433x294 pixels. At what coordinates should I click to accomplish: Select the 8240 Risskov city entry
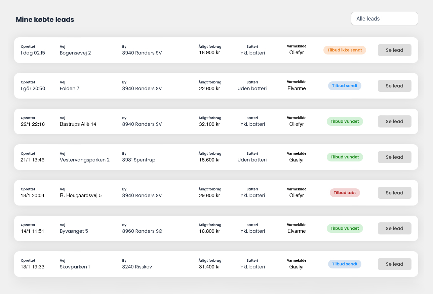tap(137, 267)
